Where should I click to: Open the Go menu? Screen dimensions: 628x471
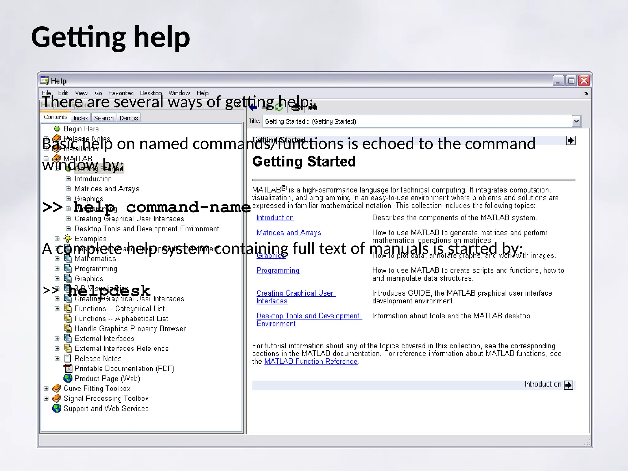98,93
